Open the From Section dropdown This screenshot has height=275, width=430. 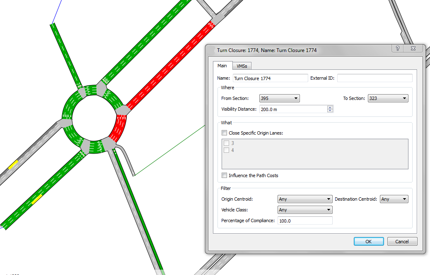296,98
